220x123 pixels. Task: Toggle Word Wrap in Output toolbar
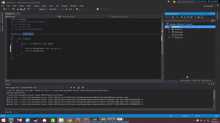click(82, 87)
